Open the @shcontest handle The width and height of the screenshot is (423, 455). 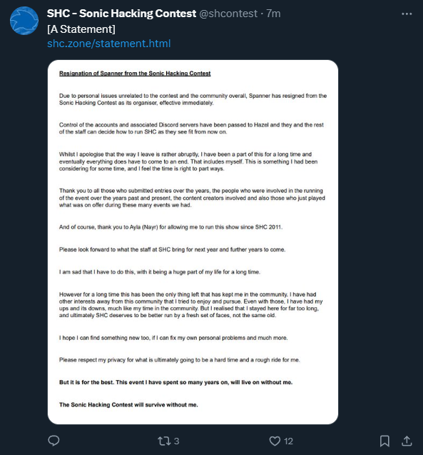(228, 14)
